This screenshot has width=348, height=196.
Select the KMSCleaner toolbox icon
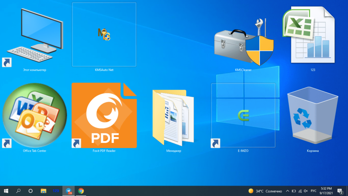tap(244, 42)
